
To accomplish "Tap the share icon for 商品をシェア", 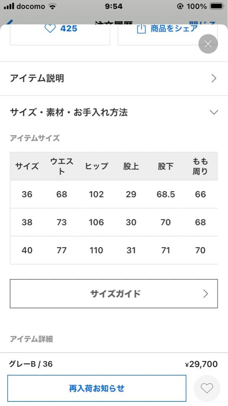I will (141, 29).
